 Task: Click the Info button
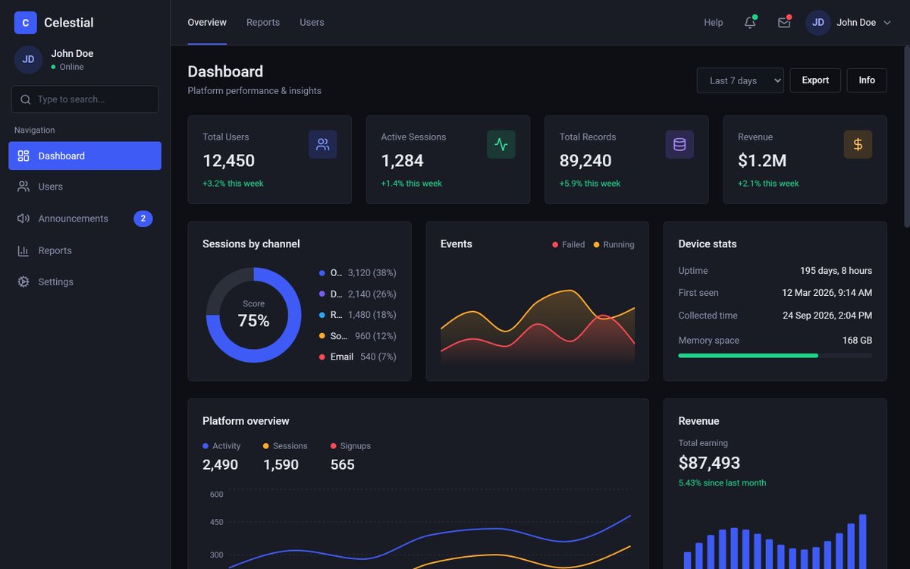[867, 80]
